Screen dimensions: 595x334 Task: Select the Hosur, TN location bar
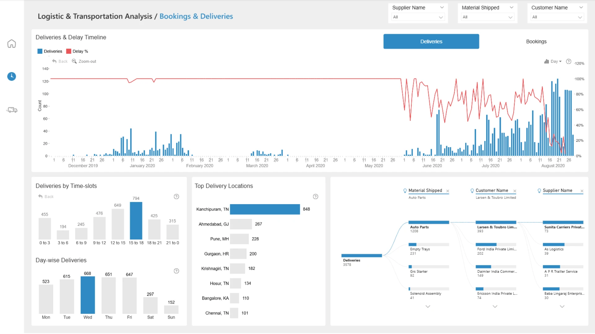[x=236, y=284]
